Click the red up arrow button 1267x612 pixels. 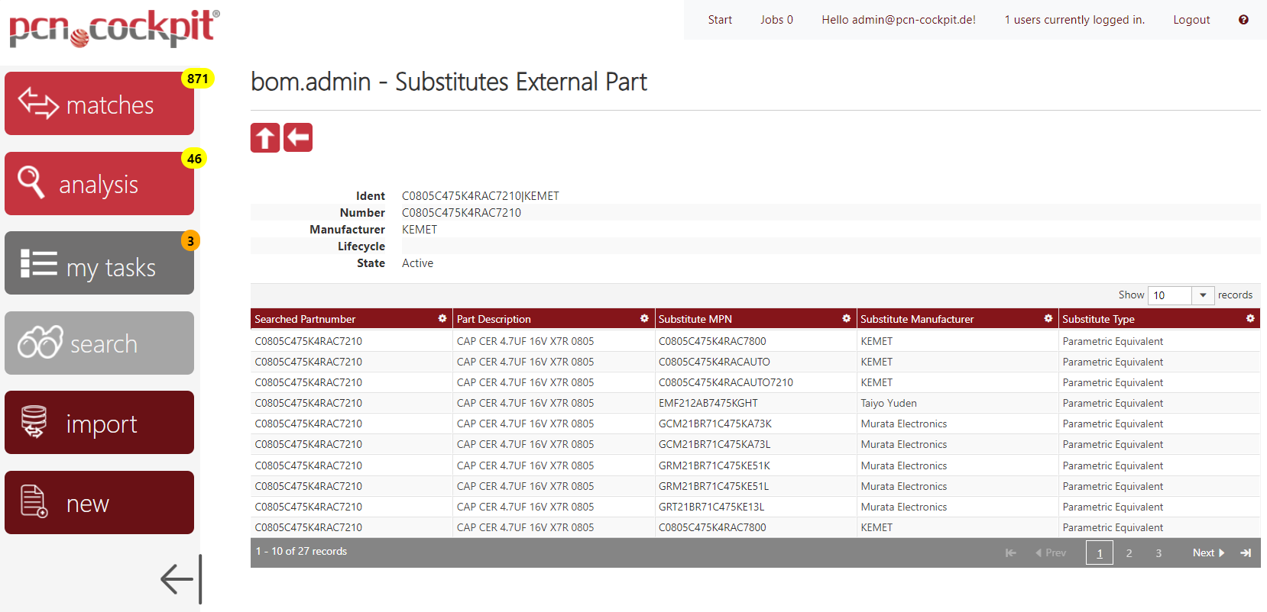point(265,138)
